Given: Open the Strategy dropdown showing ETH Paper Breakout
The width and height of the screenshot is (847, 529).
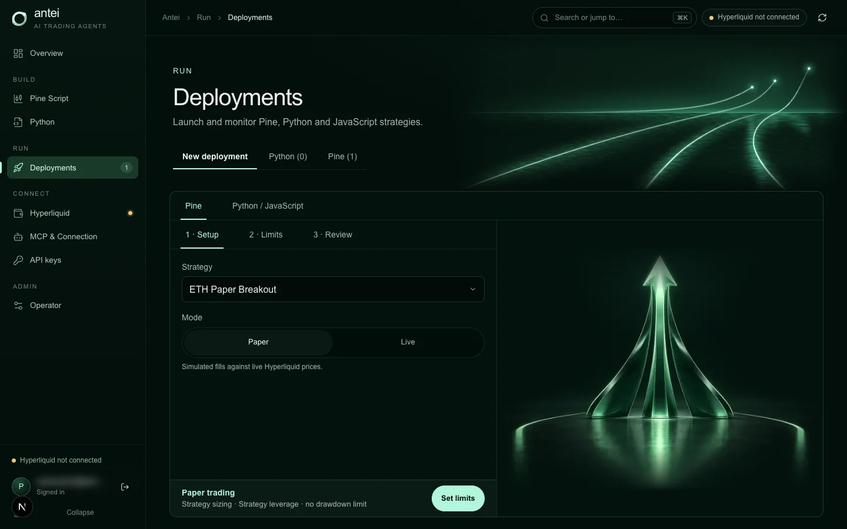Looking at the screenshot, I should point(333,289).
